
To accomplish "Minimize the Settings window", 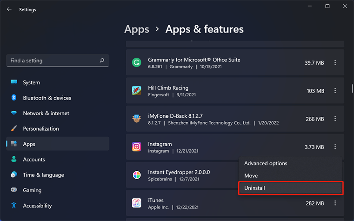I will pyautogui.click(x=310, y=6).
